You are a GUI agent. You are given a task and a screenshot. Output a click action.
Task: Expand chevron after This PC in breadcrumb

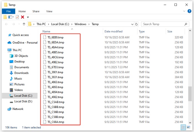click(x=48, y=24)
